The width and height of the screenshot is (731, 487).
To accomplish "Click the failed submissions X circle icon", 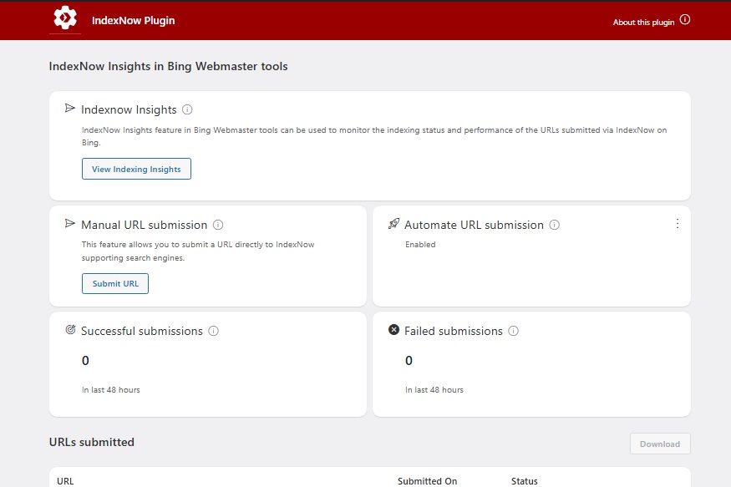I will point(394,330).
